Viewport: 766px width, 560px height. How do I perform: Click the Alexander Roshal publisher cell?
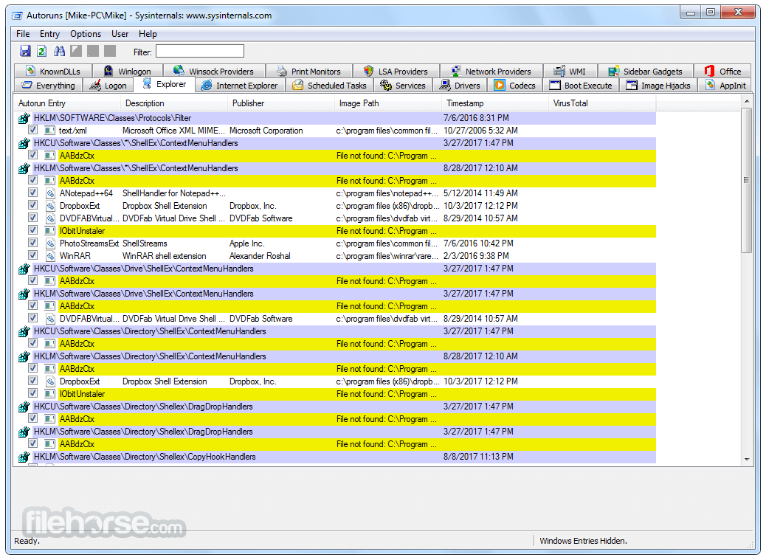pos(260,256)
